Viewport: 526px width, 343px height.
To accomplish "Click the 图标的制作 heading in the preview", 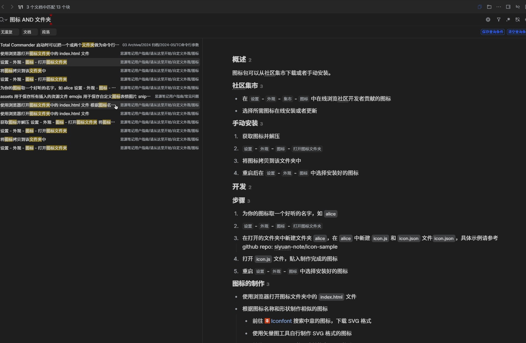I will coord(248,284).
